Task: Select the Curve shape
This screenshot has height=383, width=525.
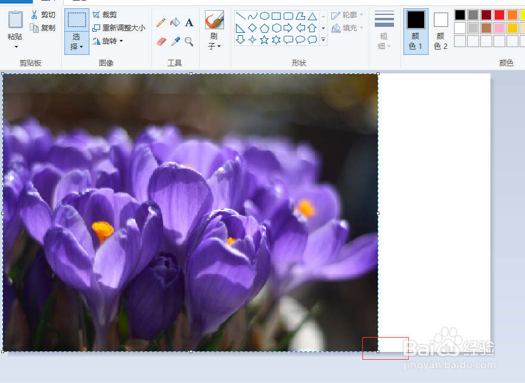Action: coord(253,16)
